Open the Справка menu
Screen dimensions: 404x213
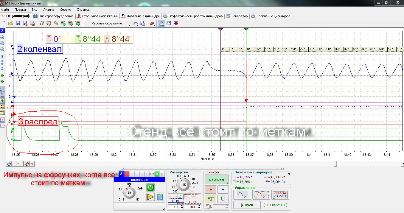coord(83,10)
